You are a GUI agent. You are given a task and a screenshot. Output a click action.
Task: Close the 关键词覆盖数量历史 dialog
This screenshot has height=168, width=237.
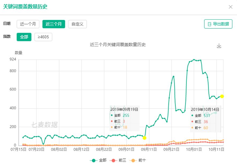pyautogui.click(x=230, y=7)
